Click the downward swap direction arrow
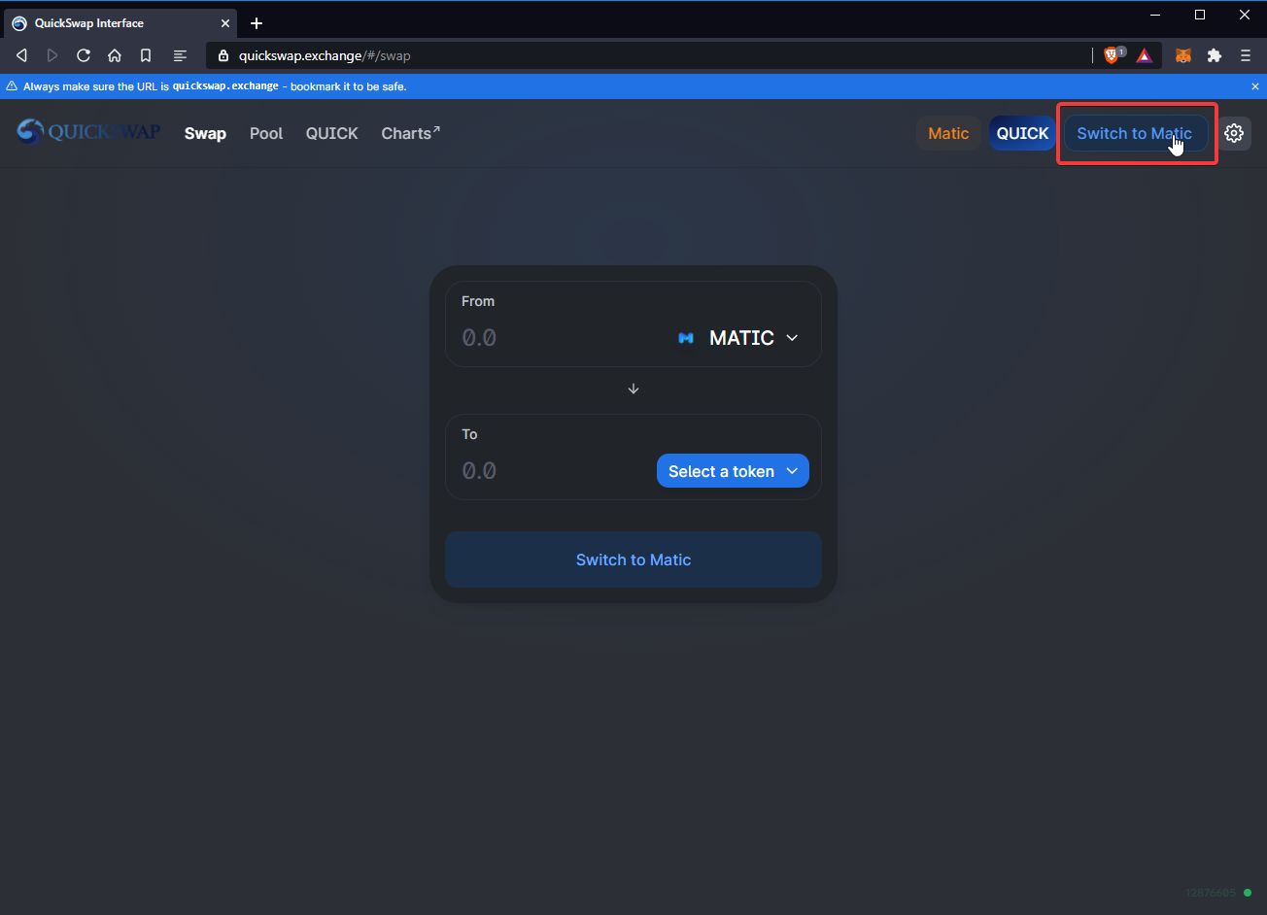1267x915 pixels. pos(633,389)
